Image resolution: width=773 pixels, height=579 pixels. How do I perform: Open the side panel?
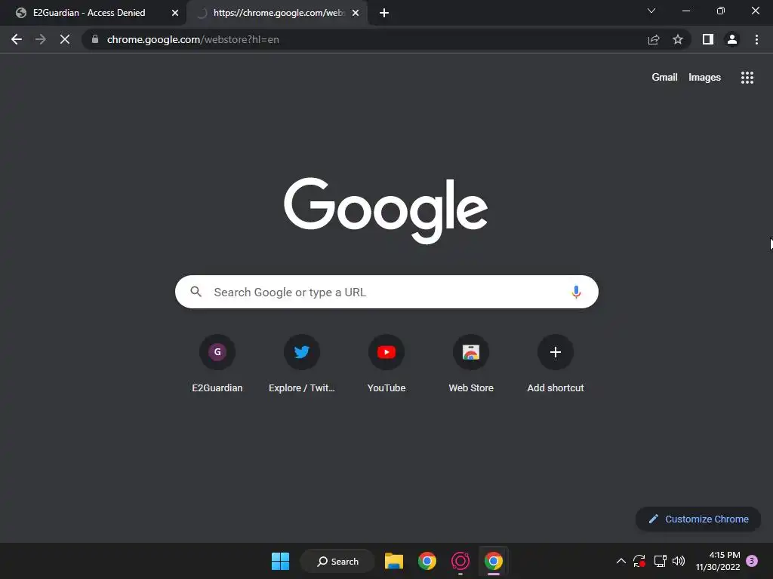coord(708,39)
